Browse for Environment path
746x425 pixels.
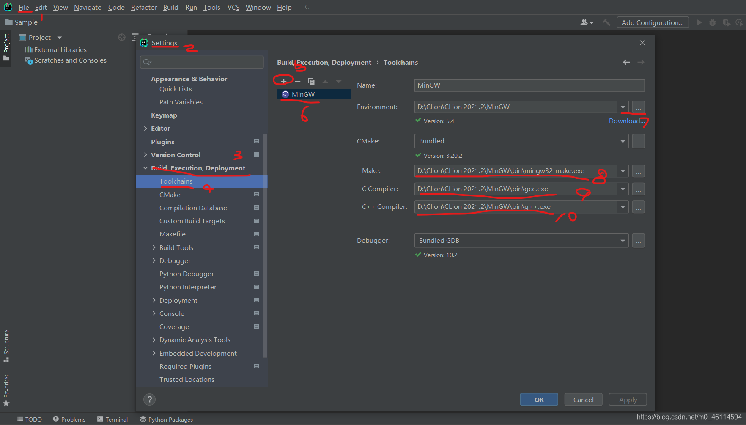point(639,107)
